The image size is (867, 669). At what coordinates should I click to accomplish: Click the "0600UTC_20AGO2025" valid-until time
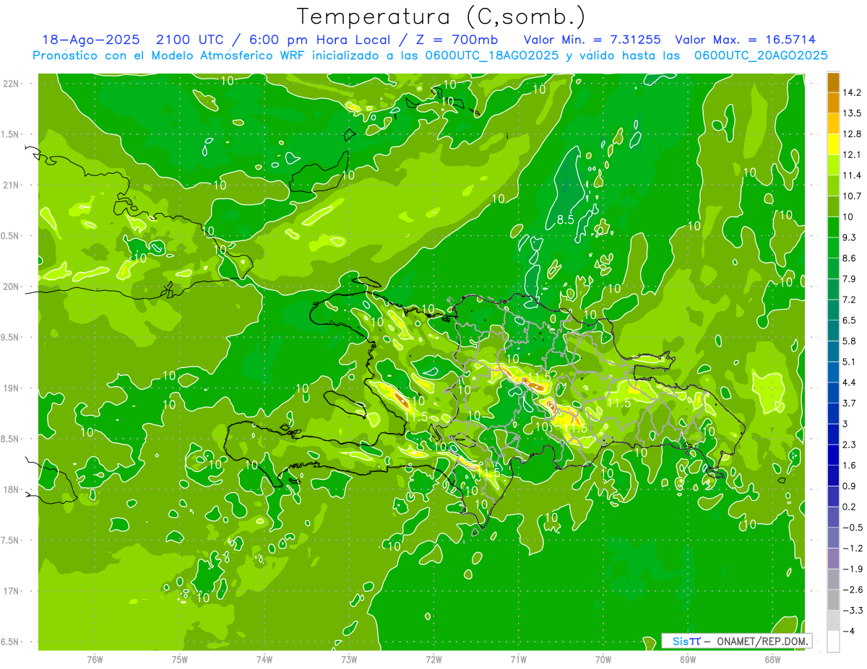(x=761, y=56)
